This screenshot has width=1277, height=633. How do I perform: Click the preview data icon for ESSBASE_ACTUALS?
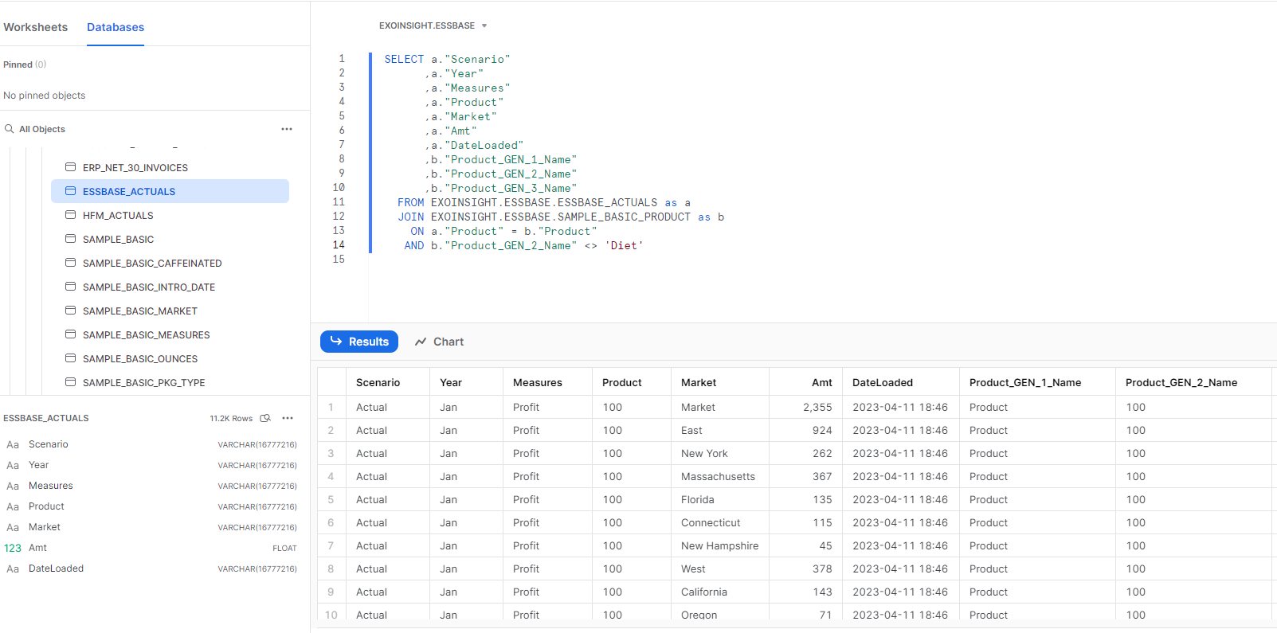pos(265,418)
